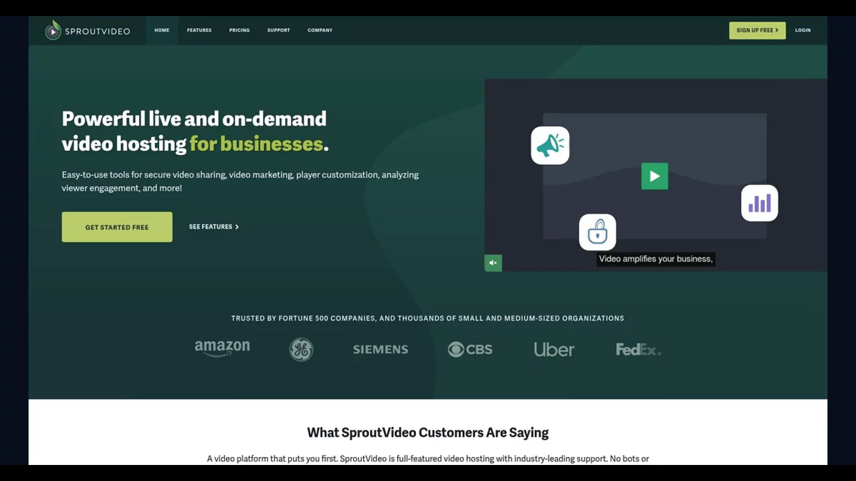The width and height of the screenshot is (856, 481).
Task: Click the SproutVideo logo
Action: coord(88,30)
